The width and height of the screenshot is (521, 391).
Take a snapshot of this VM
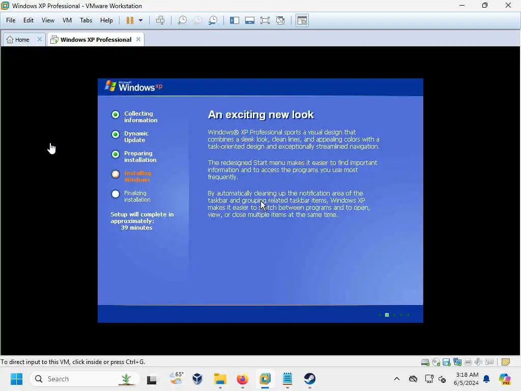click(182, 20)
